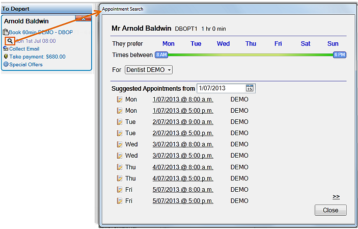Click booking icon for Tue 2/07/2013 9:00 a.m.
Screen dimensions: 358x229
(x=120, y=122)
